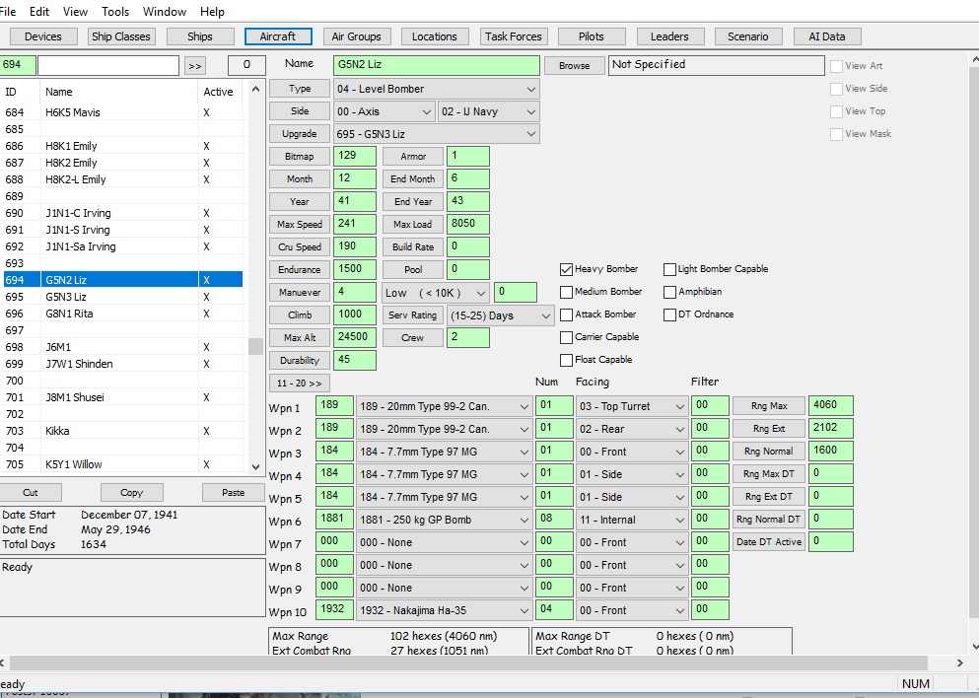This screenshot has width=979, height=698.
Task: Open the View menu
Action: tap(75, 11)
